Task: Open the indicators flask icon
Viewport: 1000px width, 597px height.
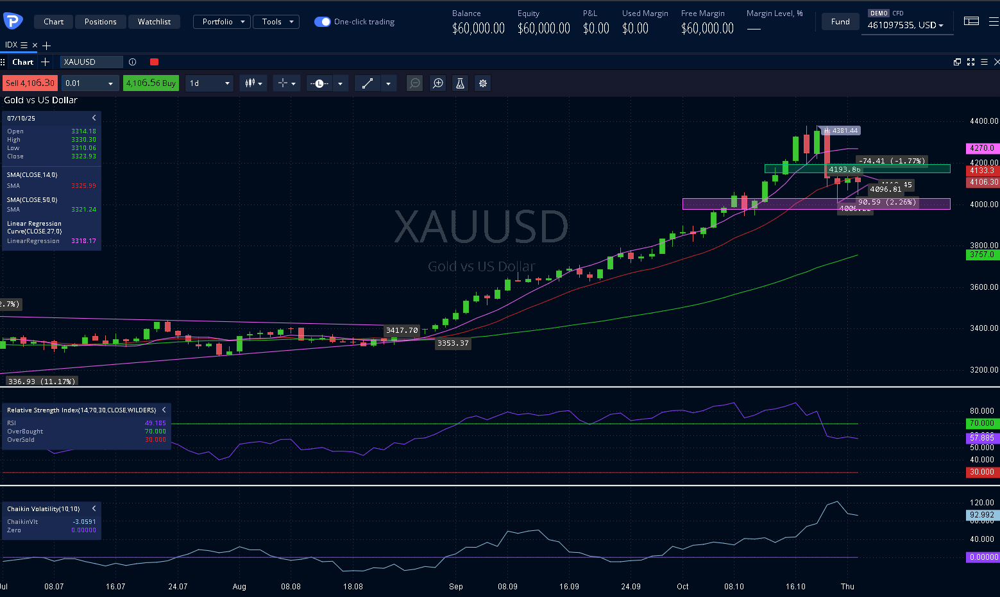Action: [x=460, y=83]
